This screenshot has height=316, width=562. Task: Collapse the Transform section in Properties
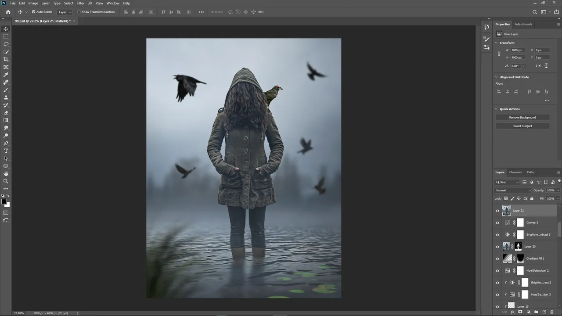[496, 43]
